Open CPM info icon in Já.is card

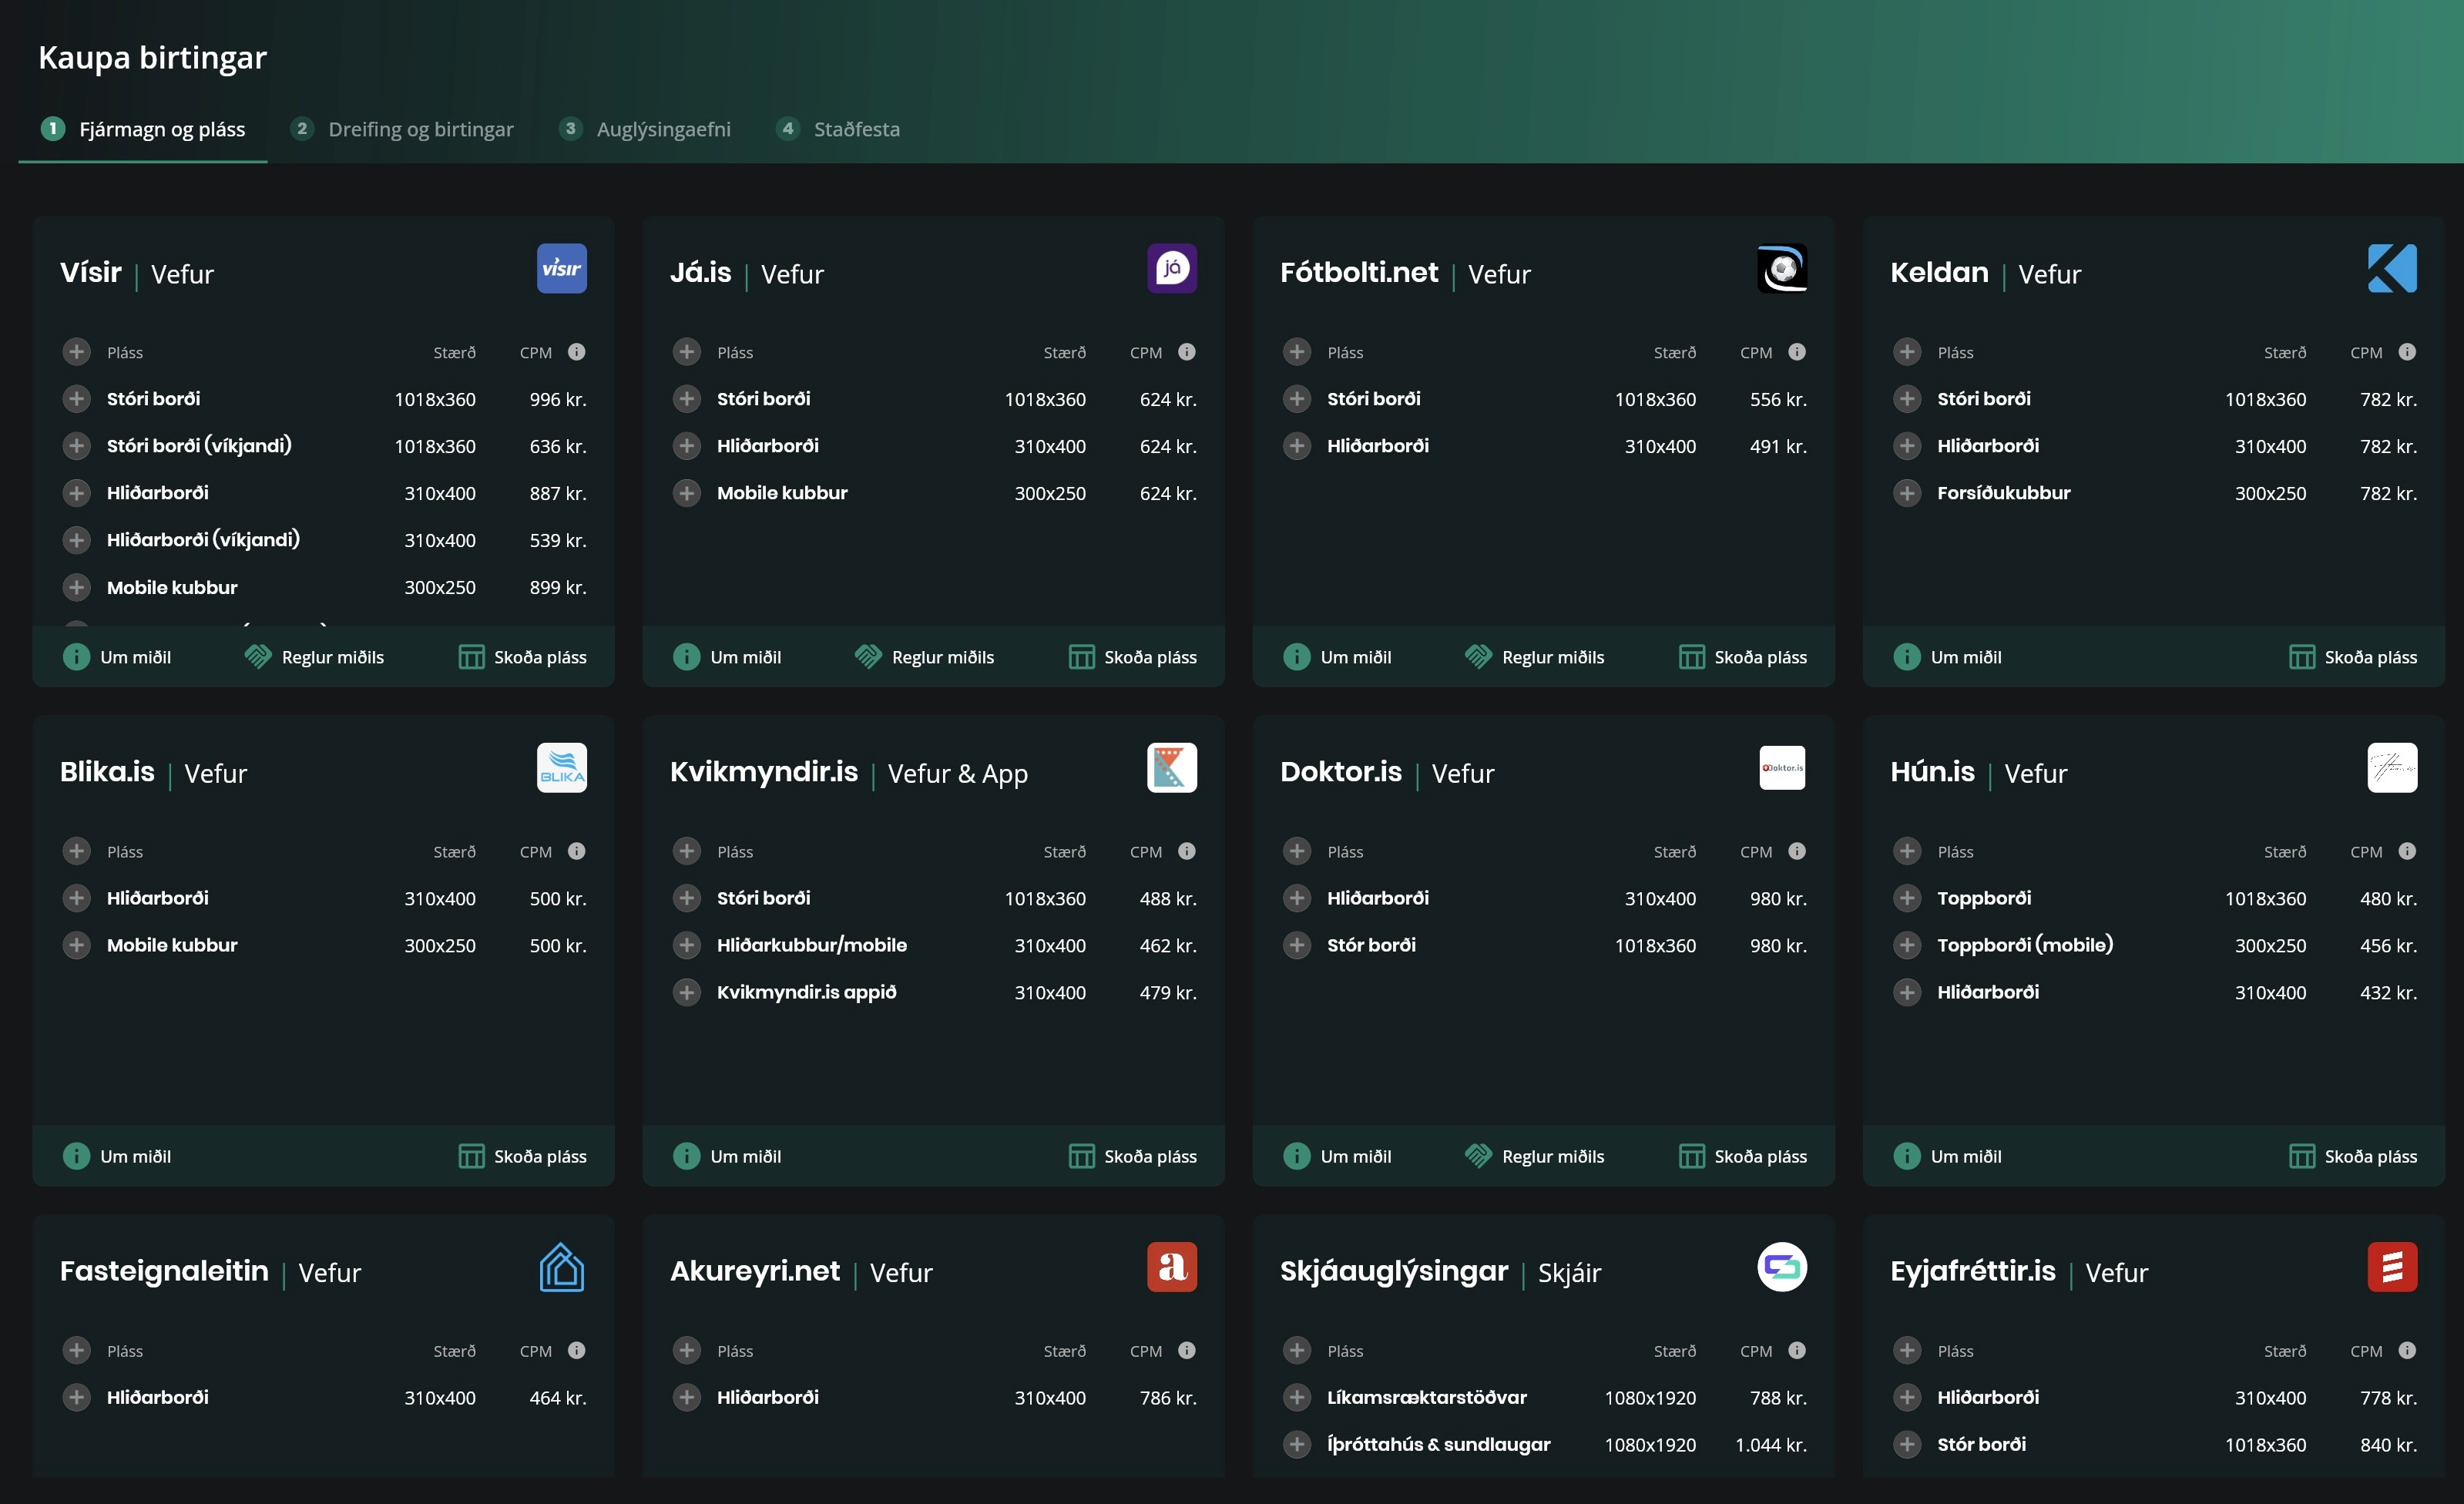1186,351
